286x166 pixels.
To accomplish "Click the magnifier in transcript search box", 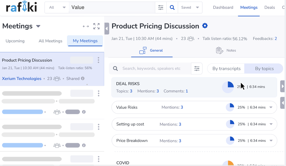I will (x=115, y=68).
